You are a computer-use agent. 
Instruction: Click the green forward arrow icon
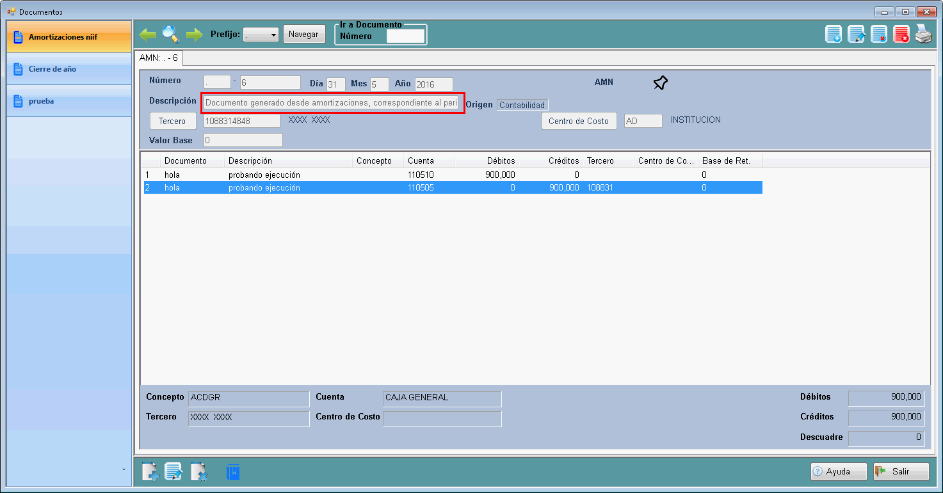click(194, 34)
